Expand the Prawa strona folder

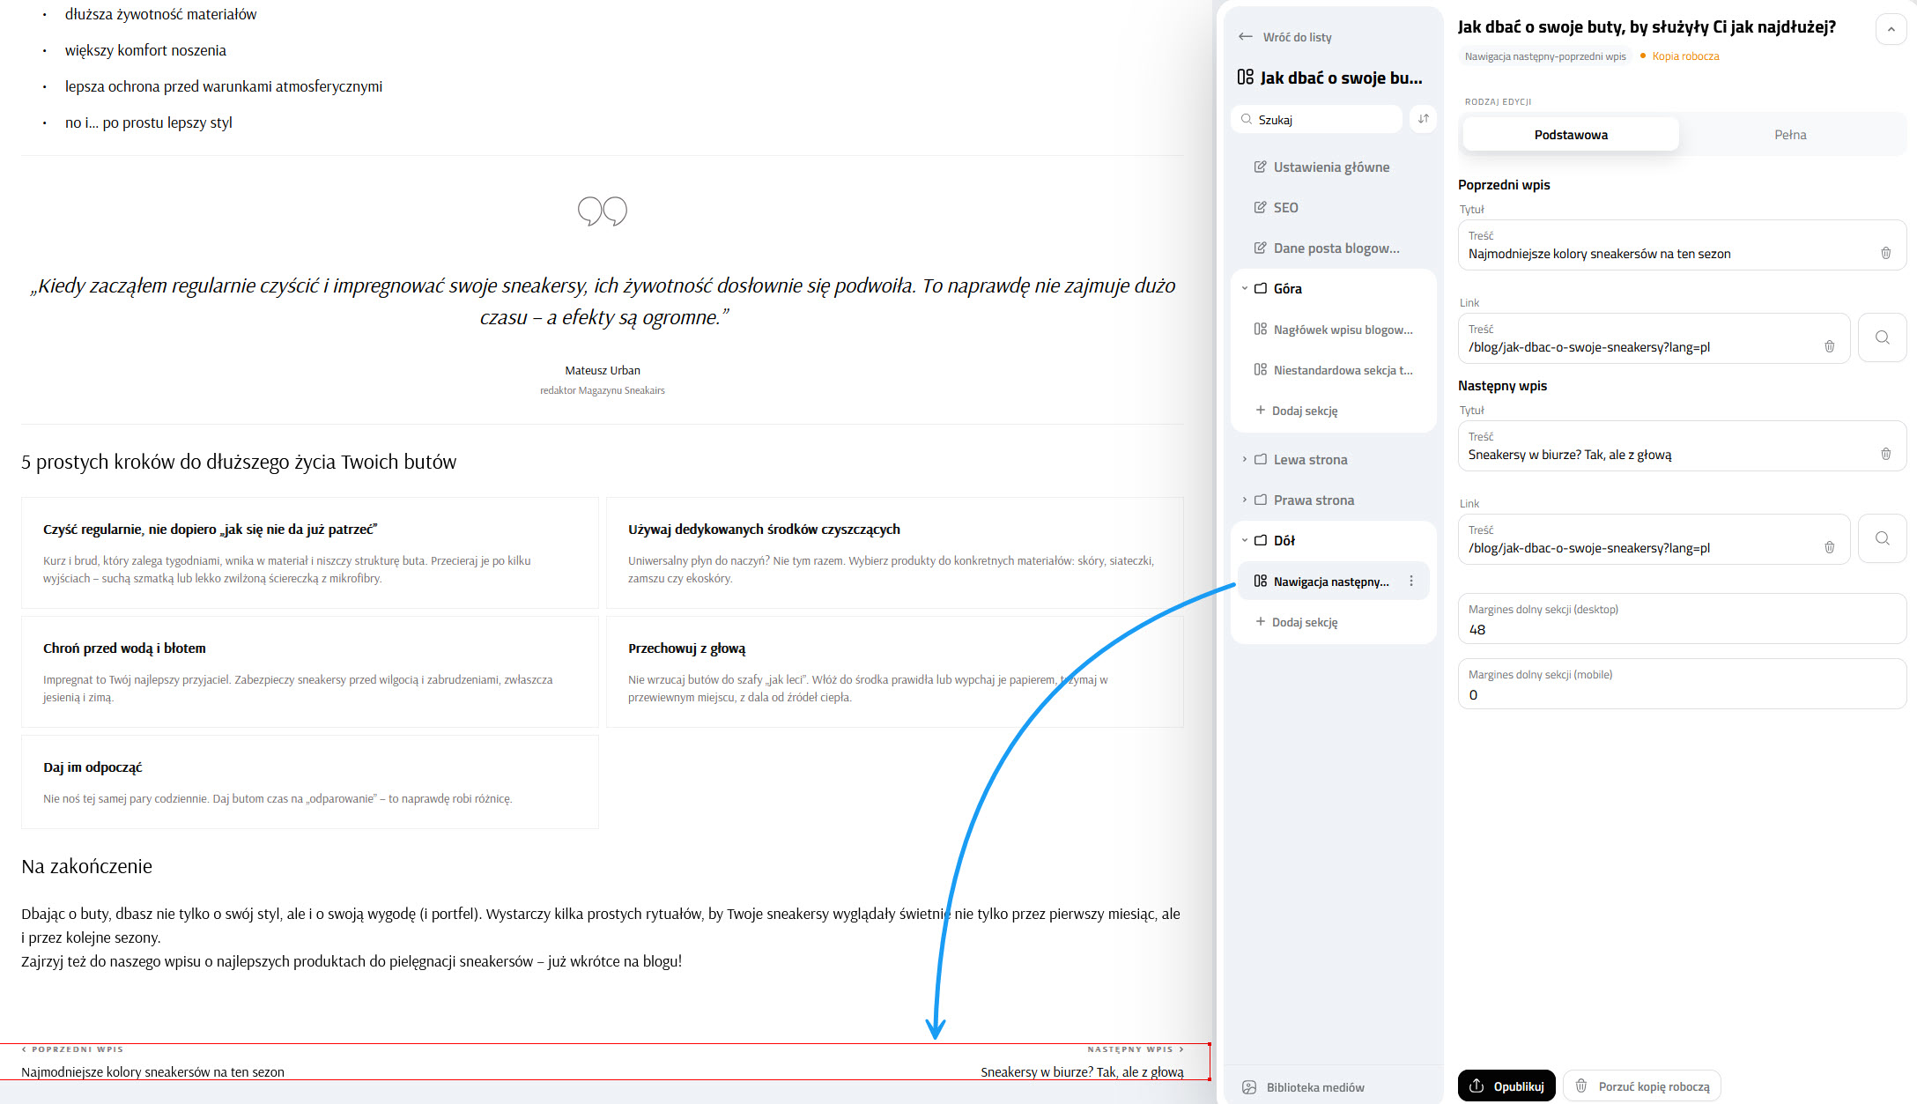click(1245, 500)
